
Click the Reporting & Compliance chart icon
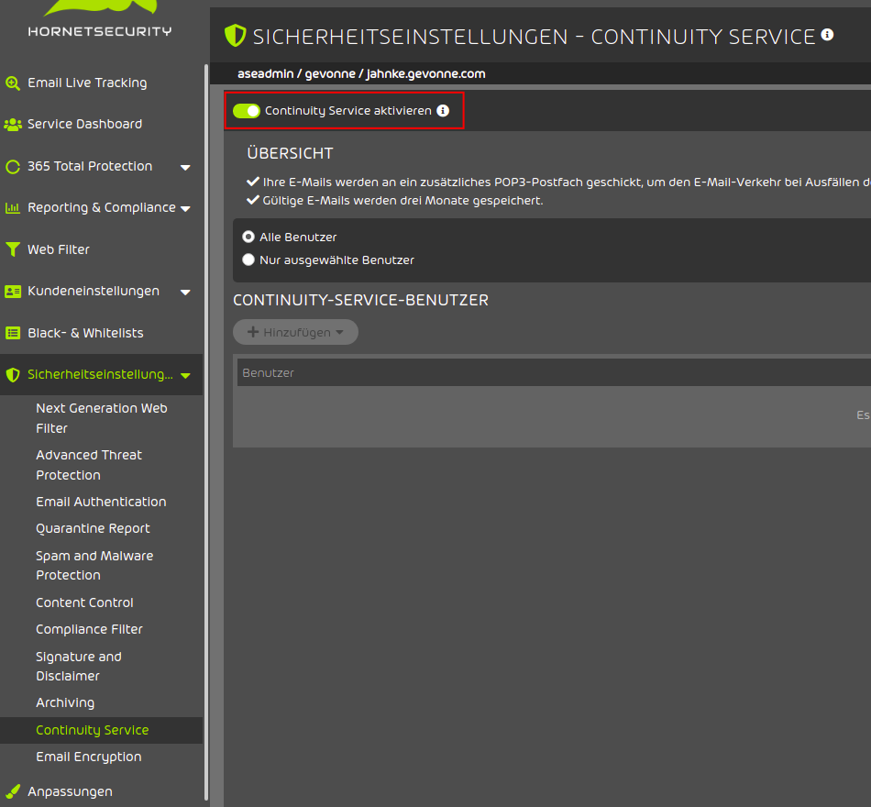[x=13, y=208]
